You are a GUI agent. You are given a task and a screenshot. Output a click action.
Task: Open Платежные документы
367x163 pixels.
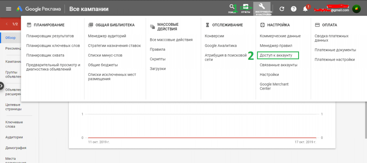pyautogui.click(x=335, y=50)
